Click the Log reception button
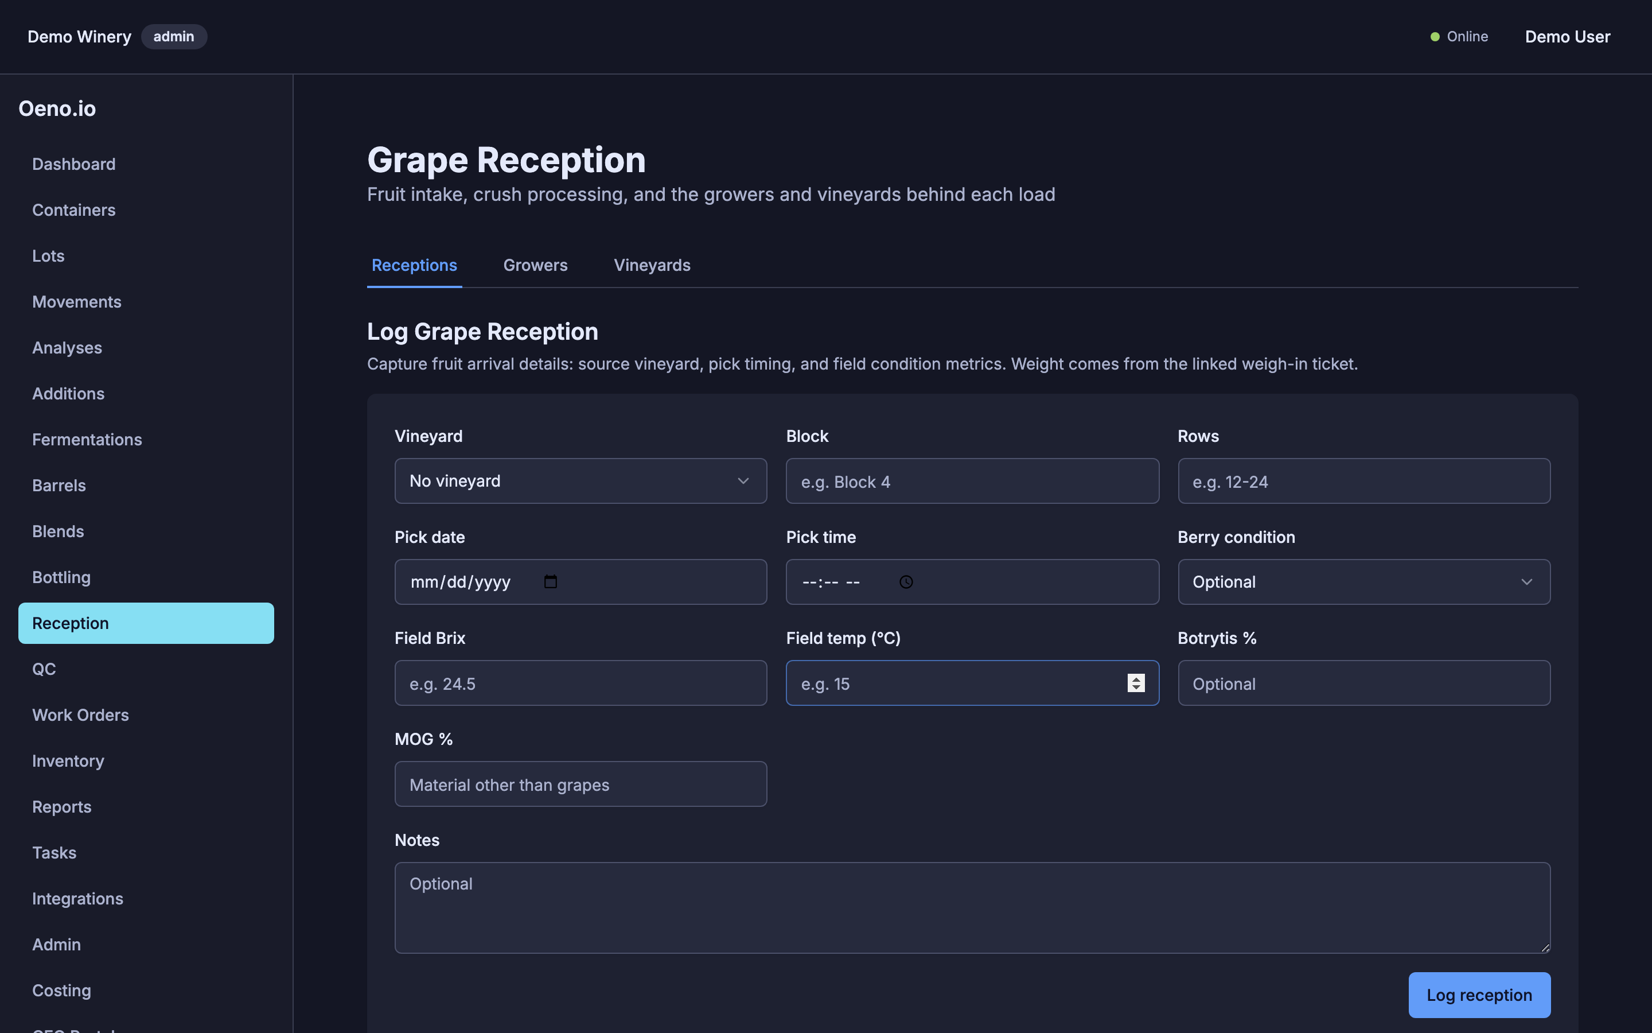This screenshot has height=1033, width=1652. coord(1479,995)
